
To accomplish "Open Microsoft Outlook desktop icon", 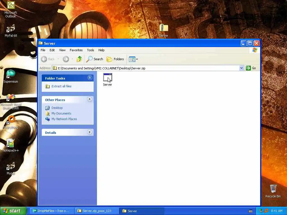I will coord(11,10).
